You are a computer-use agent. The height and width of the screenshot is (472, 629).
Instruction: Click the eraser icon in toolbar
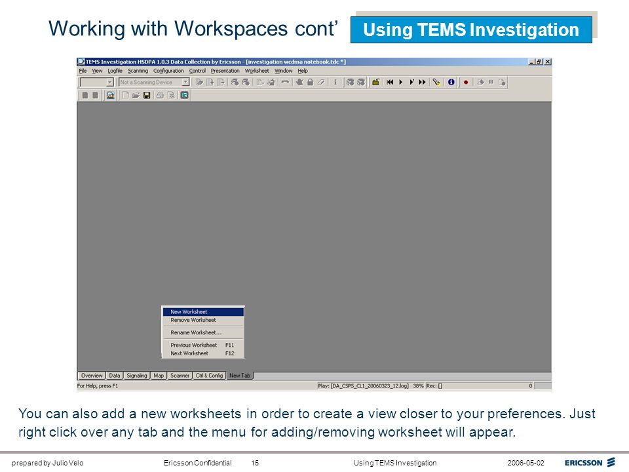tap(321, 83)
